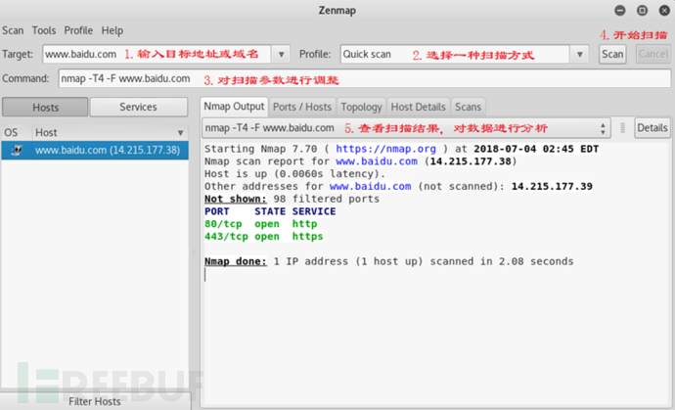
Task: Click the Nmap done summary line
Action: click(x=389, y=261)
